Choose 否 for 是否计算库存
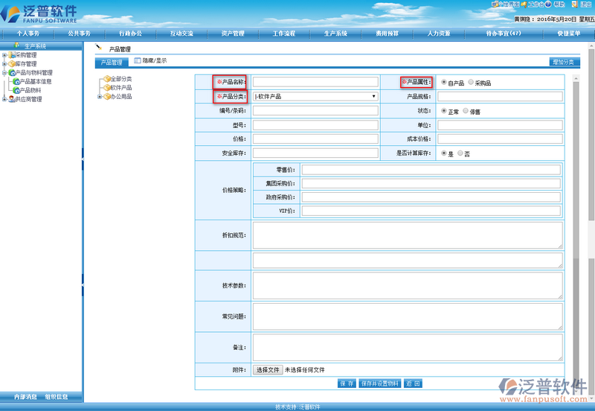The image size is (595, 411). tap(460, 153)
